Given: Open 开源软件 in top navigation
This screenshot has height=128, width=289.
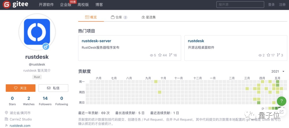Looking at the screenshot, I should 46,5.
